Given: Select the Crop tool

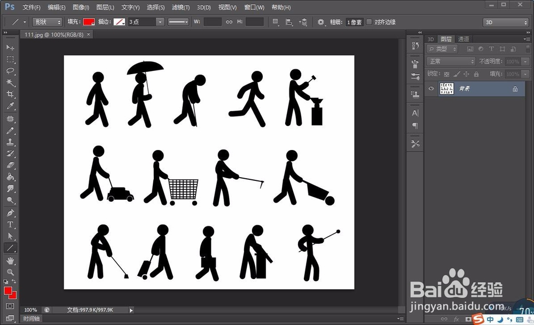Looking at the screenshot, I should (x=10, y=94).
